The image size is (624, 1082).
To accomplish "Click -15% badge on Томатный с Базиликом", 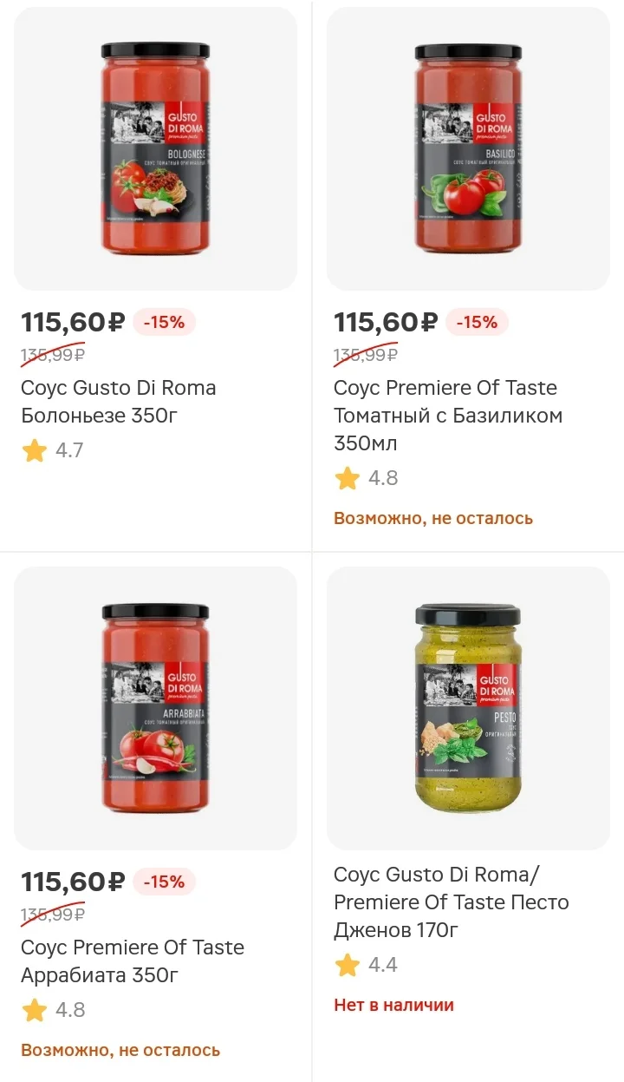I will click(477, 322).
